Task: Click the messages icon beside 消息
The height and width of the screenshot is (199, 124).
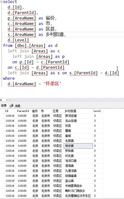Action: click(x=11, y=106)
